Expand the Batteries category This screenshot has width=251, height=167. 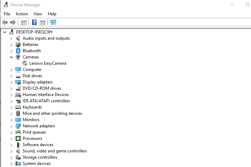11,45
